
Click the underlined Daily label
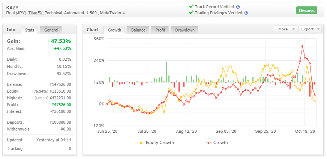click(12, 60)
